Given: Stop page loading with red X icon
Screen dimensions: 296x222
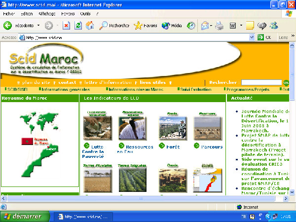Looking at the screenshot, I should (66, 26).
